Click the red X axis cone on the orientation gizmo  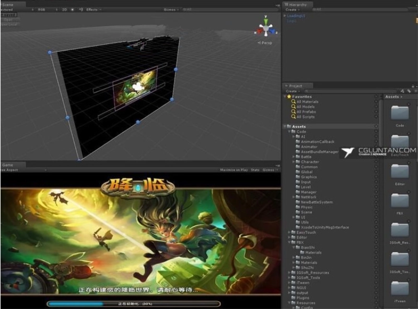click(259, 31)
